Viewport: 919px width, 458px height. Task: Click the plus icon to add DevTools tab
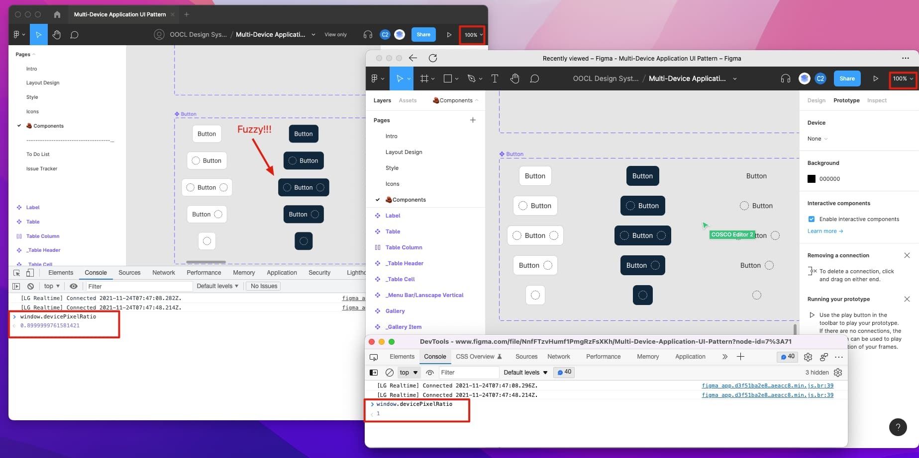pyautogui.click(x=740, y=356)
